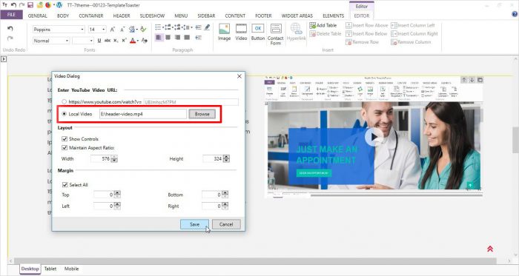Click the save icon in title bar
Image resolution: width=519 pixels, height=276 pixels.
click(30, 5)
